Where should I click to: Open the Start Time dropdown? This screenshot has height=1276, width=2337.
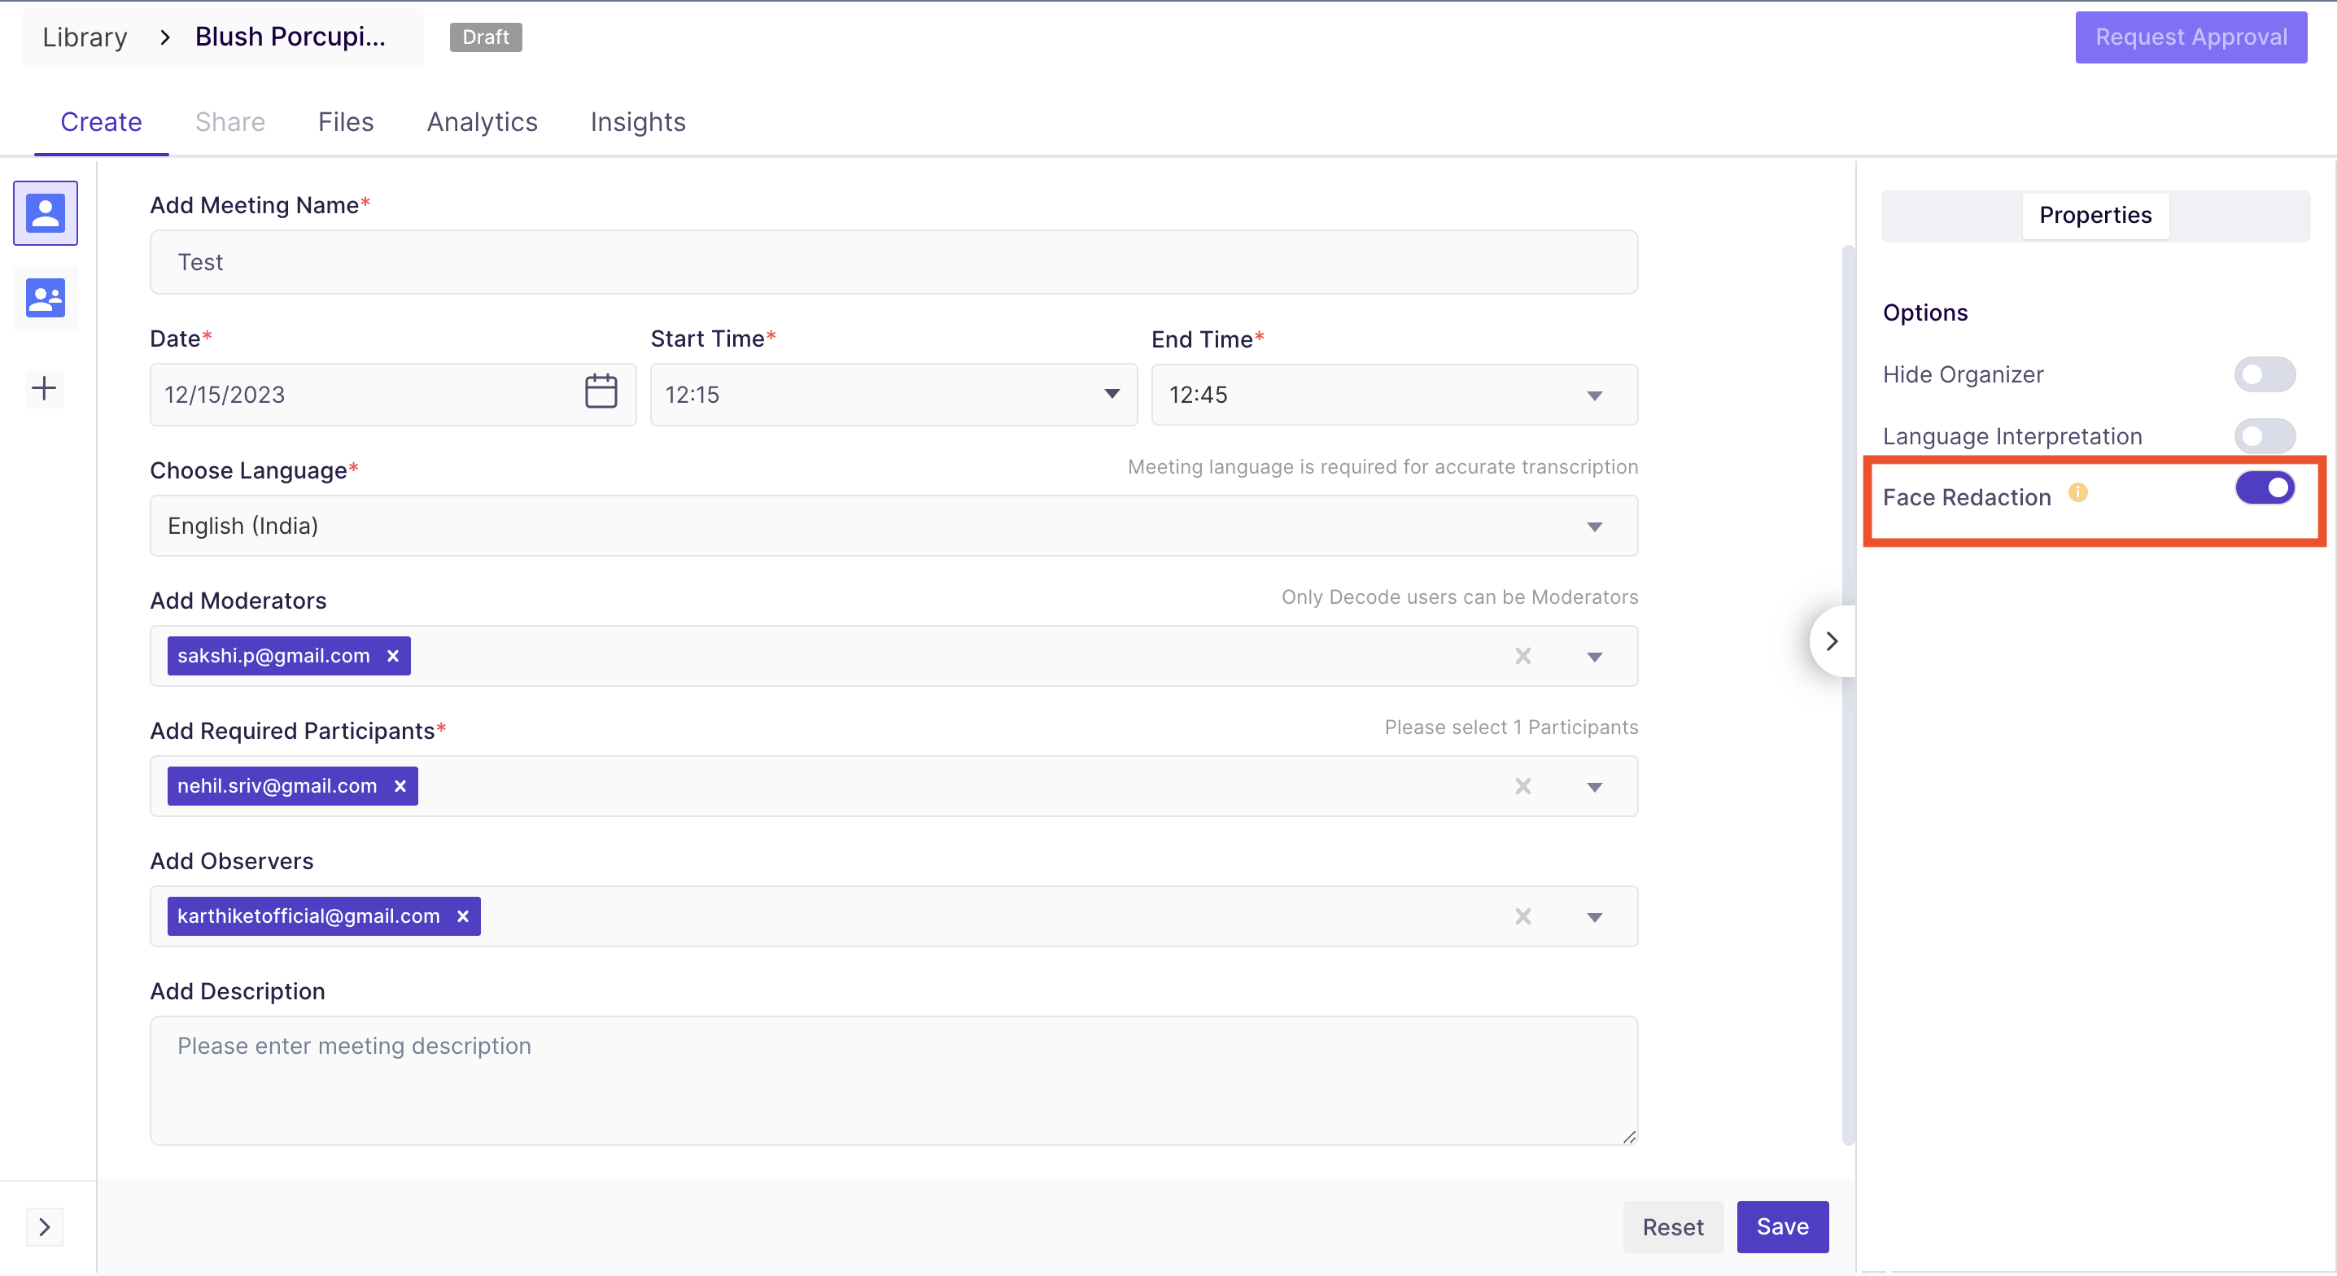893,395
